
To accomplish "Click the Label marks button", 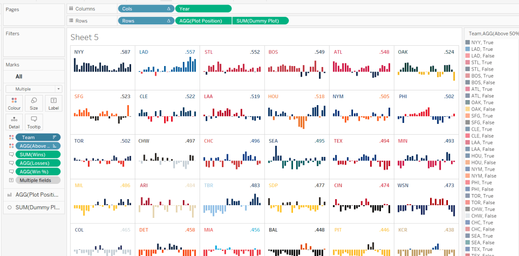I will coord(53,103).
